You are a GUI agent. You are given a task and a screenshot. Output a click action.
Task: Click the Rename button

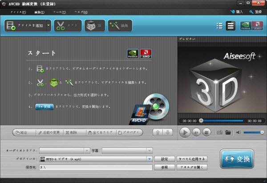click(49, 132)
